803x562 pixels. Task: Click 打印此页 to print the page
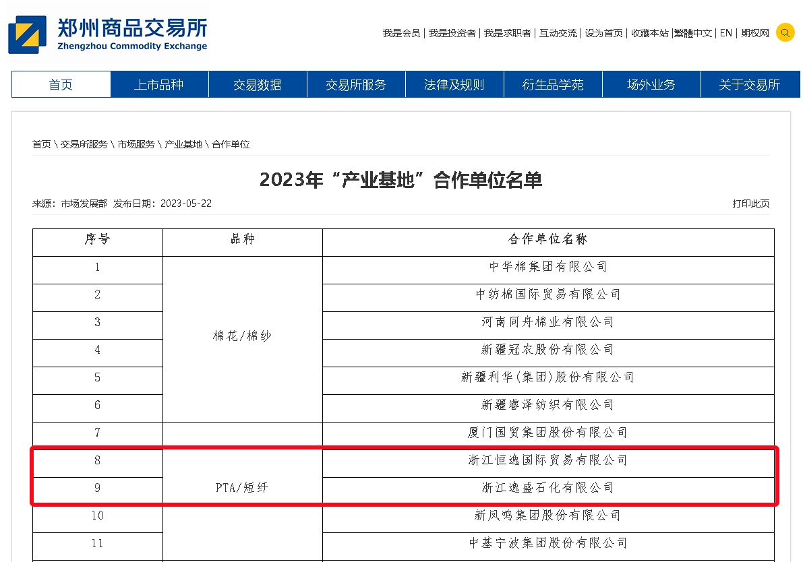(751, 204)
